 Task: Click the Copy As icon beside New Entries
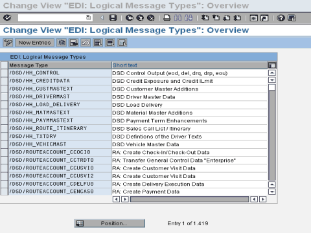(x=62, y=43)
